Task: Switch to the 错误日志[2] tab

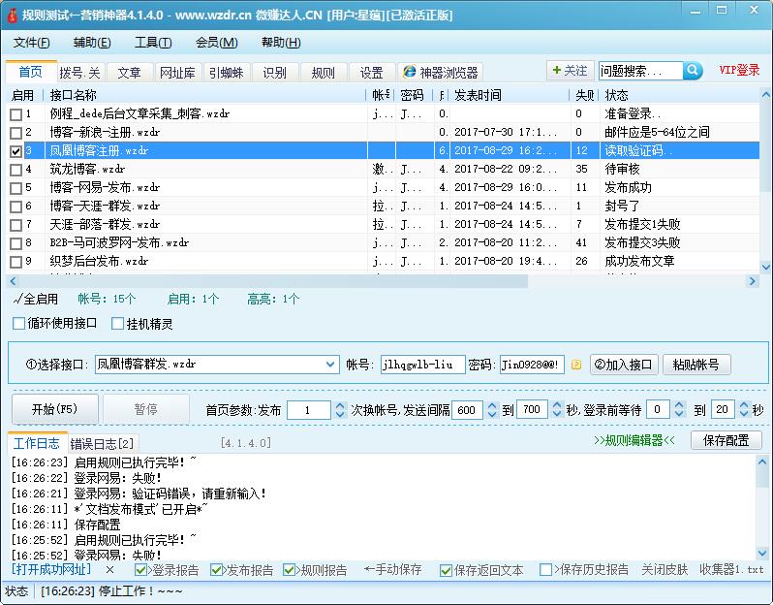Action: (x=102, y=444)
